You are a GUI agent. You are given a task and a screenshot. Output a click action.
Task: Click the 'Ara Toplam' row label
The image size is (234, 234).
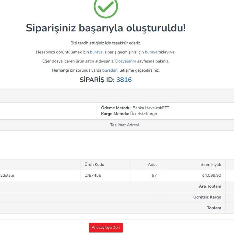pyautogui.click(x=210, y=186)
